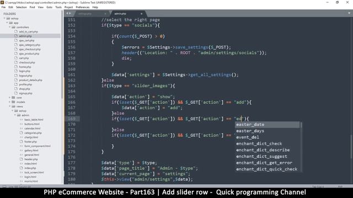Image resolution: width=353 pixels, height=198 pixels.
Task: Click the code icon beside basic_table.html
Action: click(x=22, y=120)
